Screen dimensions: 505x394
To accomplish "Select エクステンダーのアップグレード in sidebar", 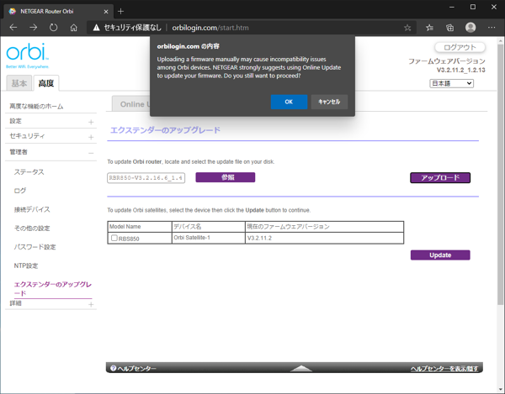I will pos(53,289).
